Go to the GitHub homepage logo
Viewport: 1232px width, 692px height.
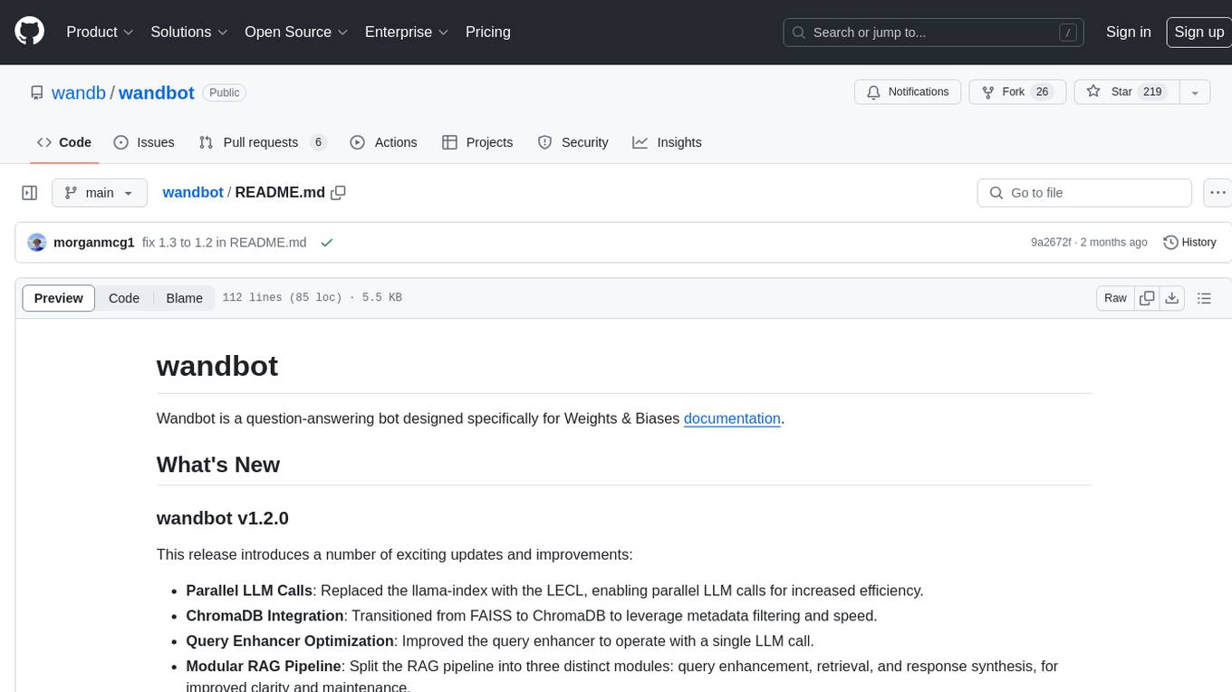point(30,32)
